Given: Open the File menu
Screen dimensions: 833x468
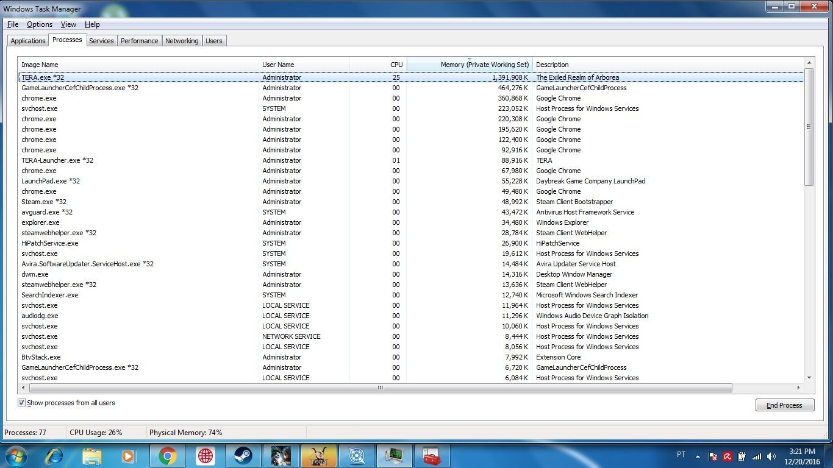Looking at the screenshot, I should pos(13,24).
